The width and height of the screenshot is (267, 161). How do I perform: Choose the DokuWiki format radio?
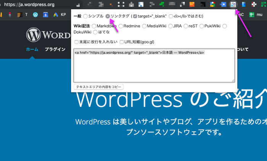point(225,26)
